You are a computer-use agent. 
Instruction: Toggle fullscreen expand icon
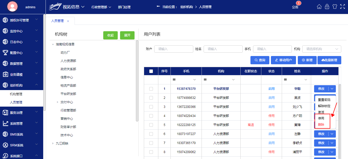[343, 7]
